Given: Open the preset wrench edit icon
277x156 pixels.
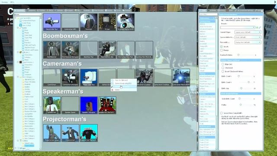Looking at the screenshot, I should (260, 27).
